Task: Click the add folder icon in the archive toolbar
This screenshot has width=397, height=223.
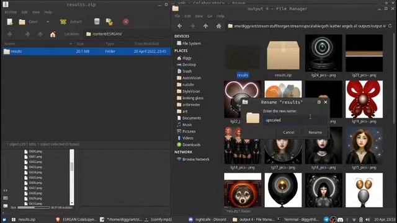Action: click(109, 22)
